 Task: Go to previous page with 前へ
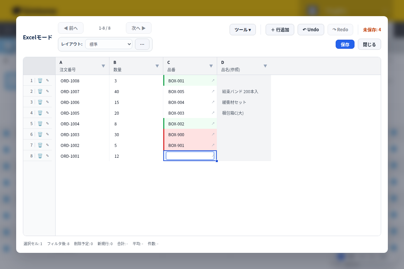coord(71,28)
